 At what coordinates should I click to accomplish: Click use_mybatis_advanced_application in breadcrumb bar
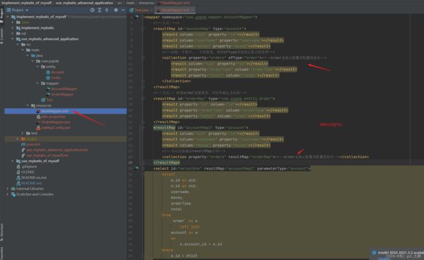(x=84, y=3)
